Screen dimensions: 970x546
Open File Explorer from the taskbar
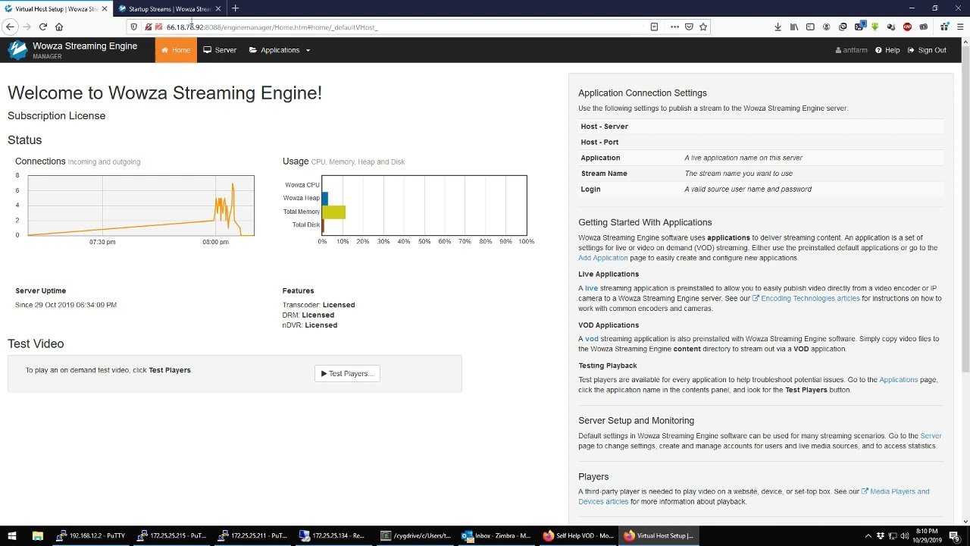(37, 535)
